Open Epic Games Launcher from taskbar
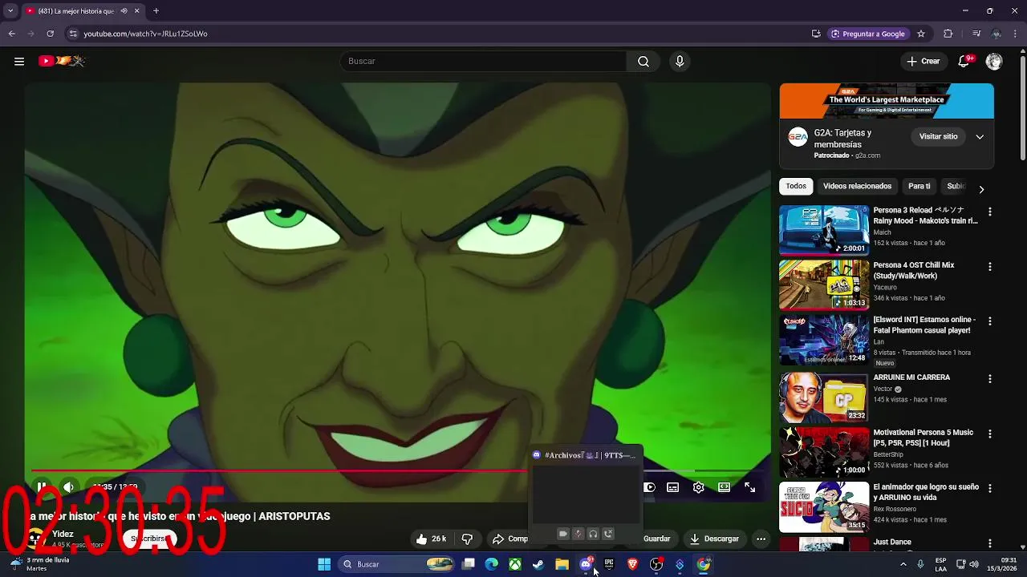Image resolution: width=1027 pixels, height=577 pixels. click(x=609, y=564)
